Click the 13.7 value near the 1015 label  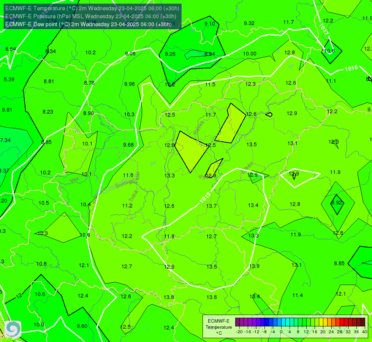click(211, 206)
